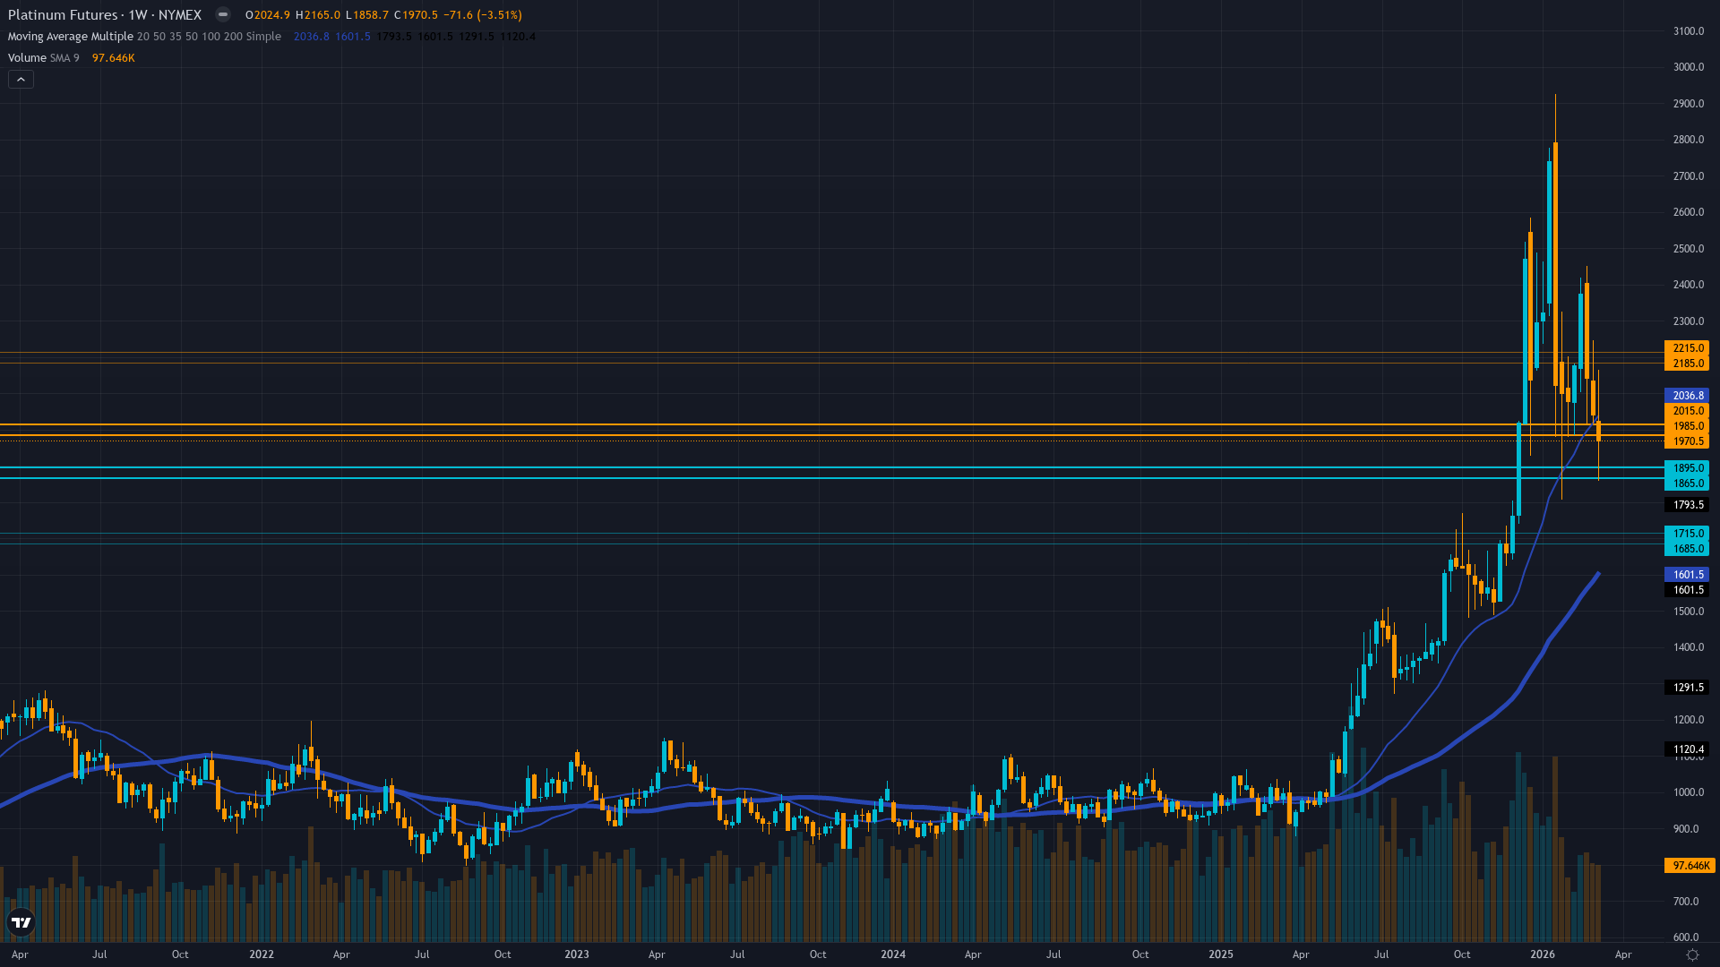This screenshot has height=967, width=1720.
Task: Select the orange 97.646K volume axis label
Action: (1690, 866)
